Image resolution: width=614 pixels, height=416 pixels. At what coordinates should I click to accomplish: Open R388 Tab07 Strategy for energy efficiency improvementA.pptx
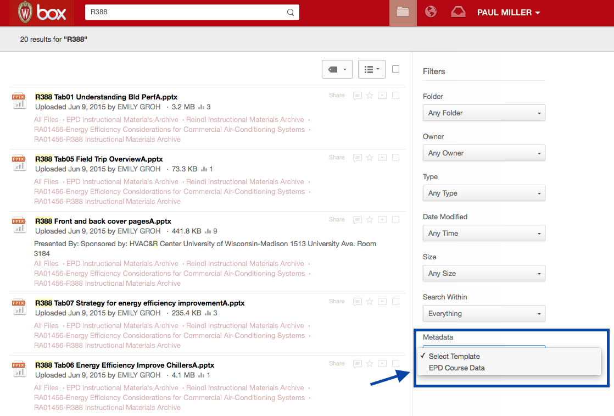(x=140, y=303)
